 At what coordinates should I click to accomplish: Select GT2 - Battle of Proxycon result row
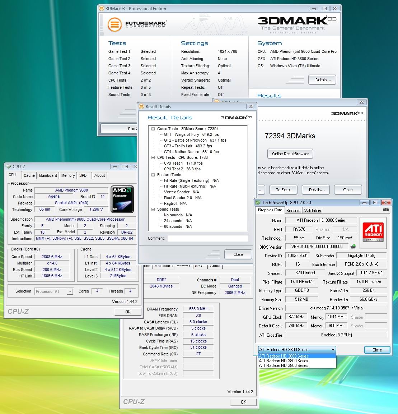pos(195,141)
